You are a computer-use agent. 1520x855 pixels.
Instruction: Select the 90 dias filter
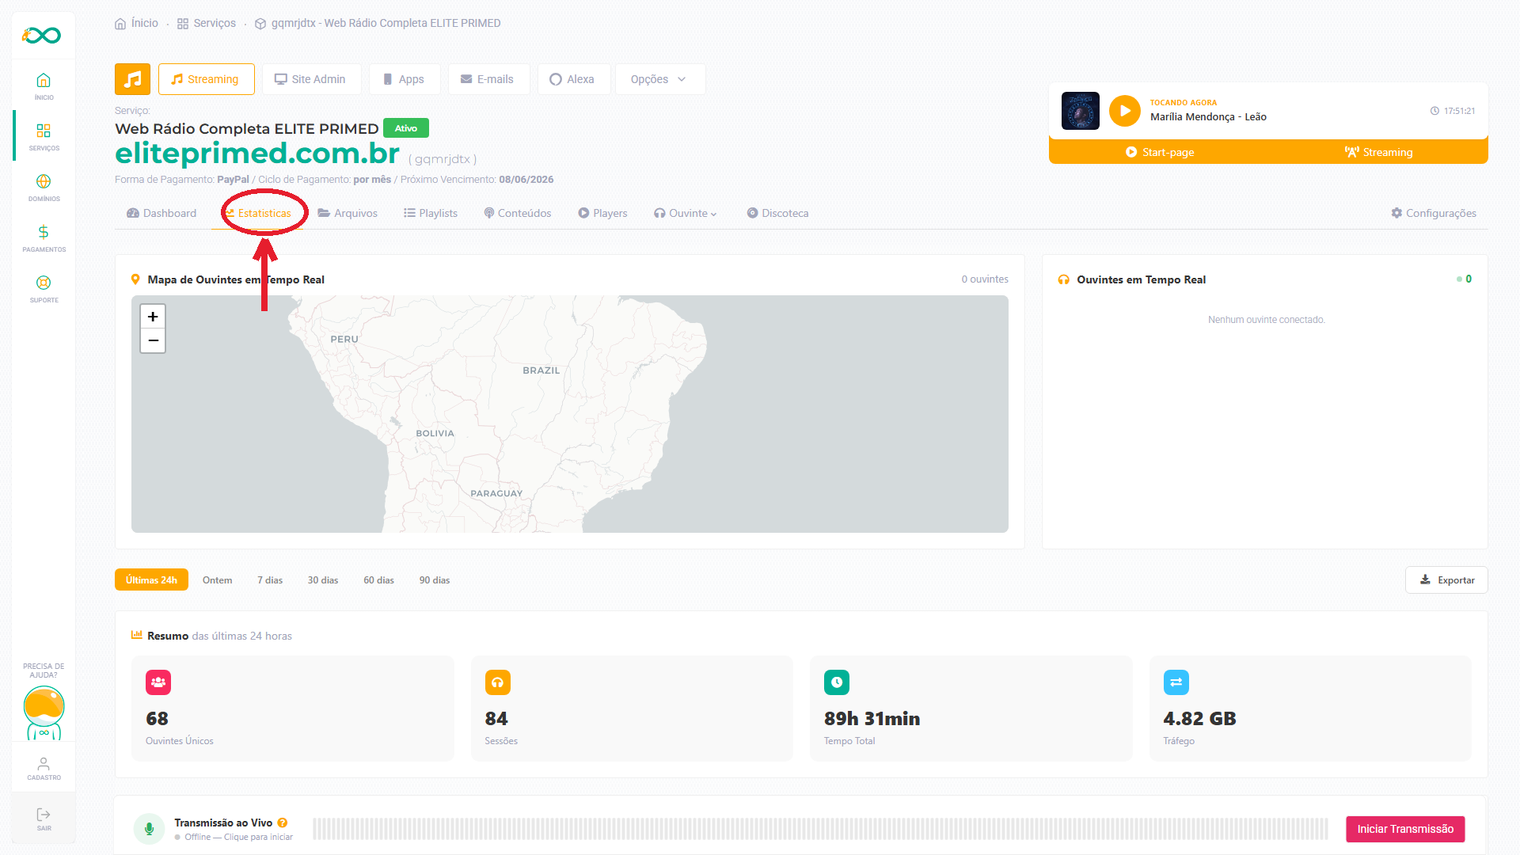tap(435, 579)
